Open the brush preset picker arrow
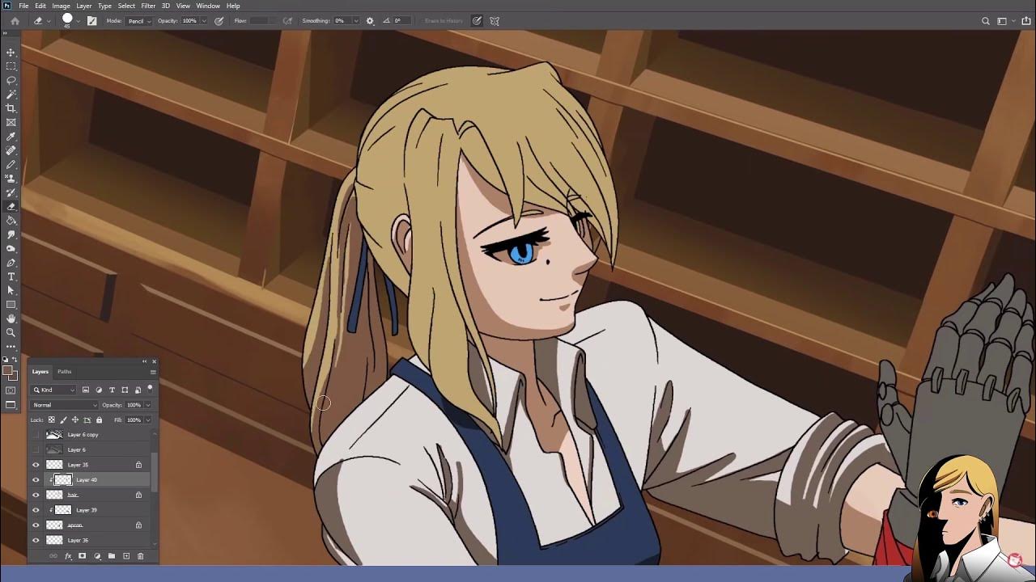Screen dimensions: 1036x582 click(78, 21)
